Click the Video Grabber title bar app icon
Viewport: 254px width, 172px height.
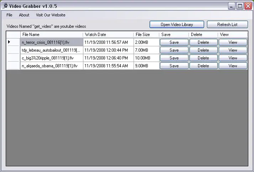tap(5, 6)
